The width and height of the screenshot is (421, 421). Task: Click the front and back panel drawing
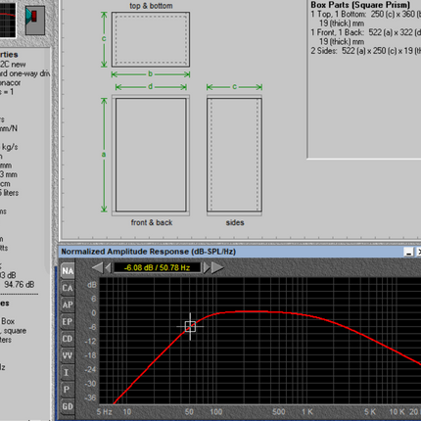(151, 155)
